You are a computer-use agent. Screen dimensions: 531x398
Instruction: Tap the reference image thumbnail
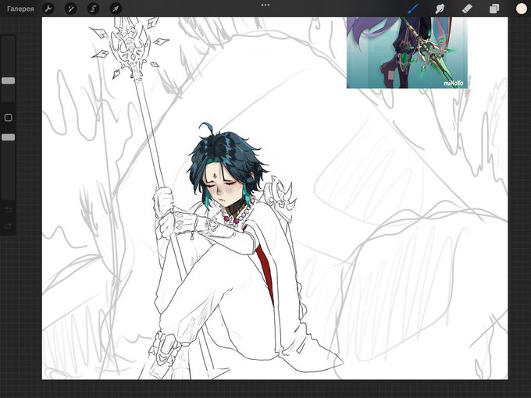click(407, 52)
